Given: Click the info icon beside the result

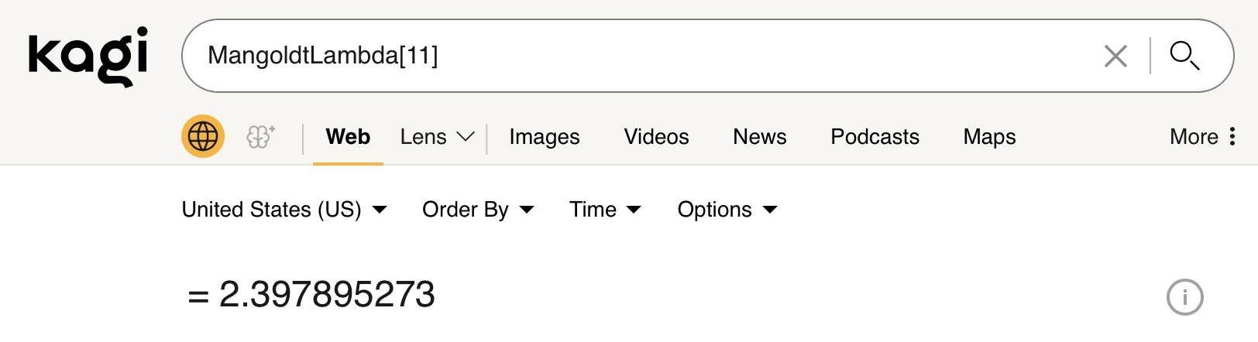Looking at the screenshot, I should click(1184, 297).
